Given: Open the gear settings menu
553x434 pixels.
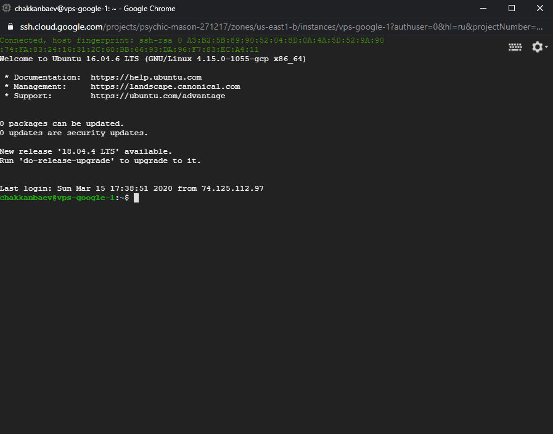Looking at the screenshot, I should [x=537, y=47].
